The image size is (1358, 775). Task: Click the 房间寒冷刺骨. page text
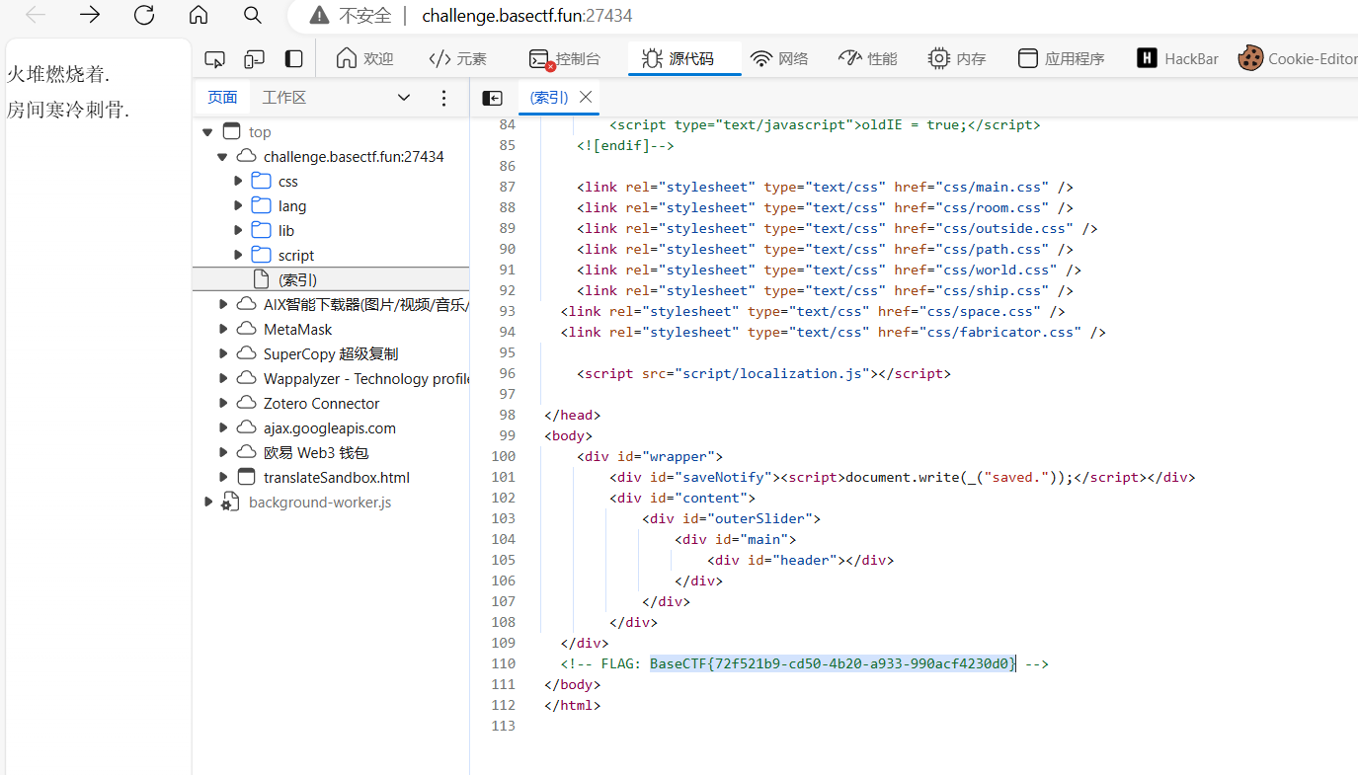click(68, 110)
